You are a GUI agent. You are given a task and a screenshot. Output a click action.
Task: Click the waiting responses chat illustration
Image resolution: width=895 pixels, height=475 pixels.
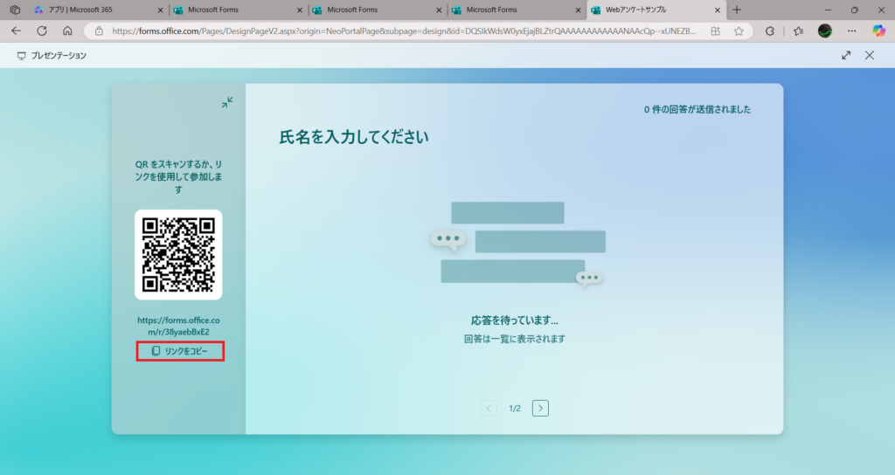[x=517, y=244]
